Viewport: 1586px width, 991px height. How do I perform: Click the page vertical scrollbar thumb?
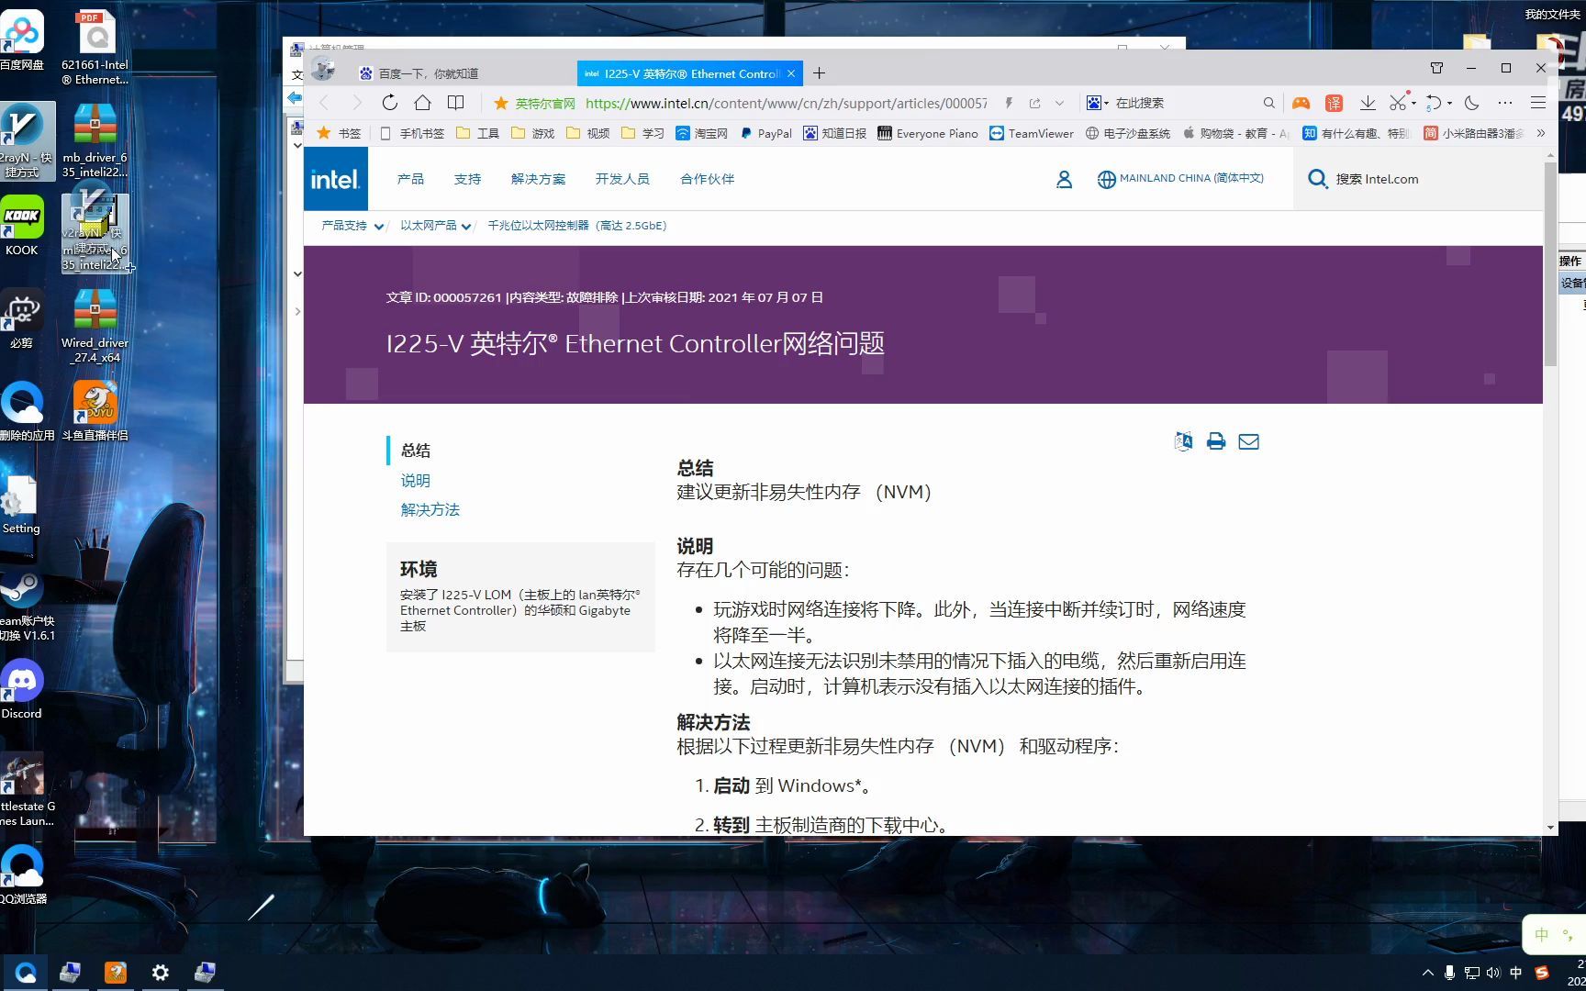1550,264
